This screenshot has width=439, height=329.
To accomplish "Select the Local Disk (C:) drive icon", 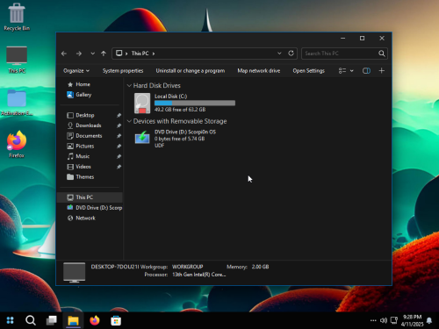I will [x=142, y=103].
